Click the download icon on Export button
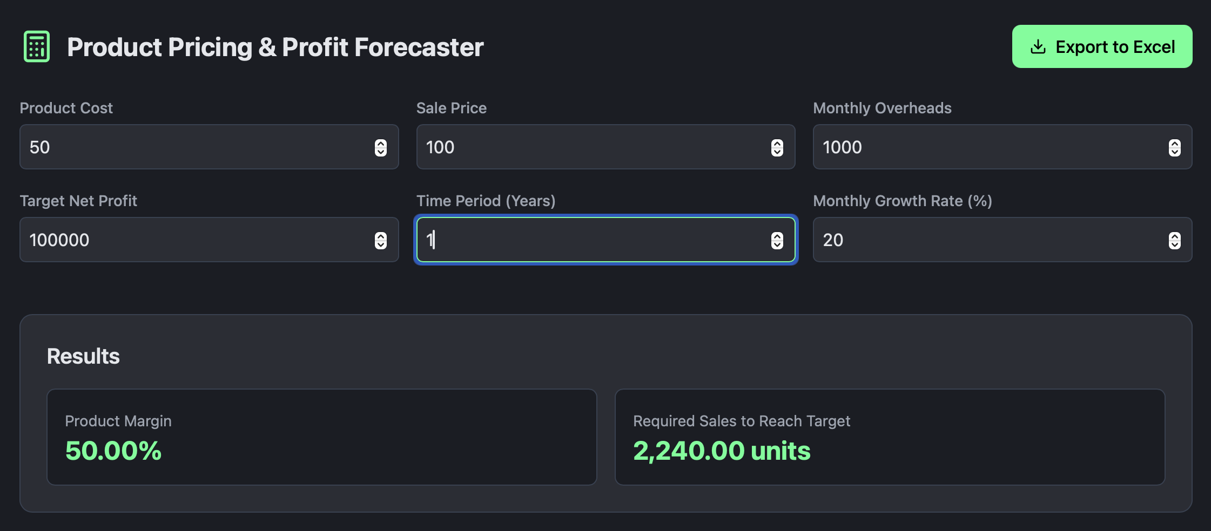Viewport: 1211px width, 531px height. click(x=1038, y=47)
